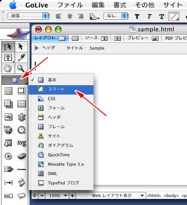The width and height of the screenshot is (187, 205).
Task: Open the text color swatch
Action: point(174,16)
